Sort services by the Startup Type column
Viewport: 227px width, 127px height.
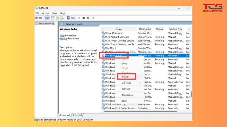(176, 29)
